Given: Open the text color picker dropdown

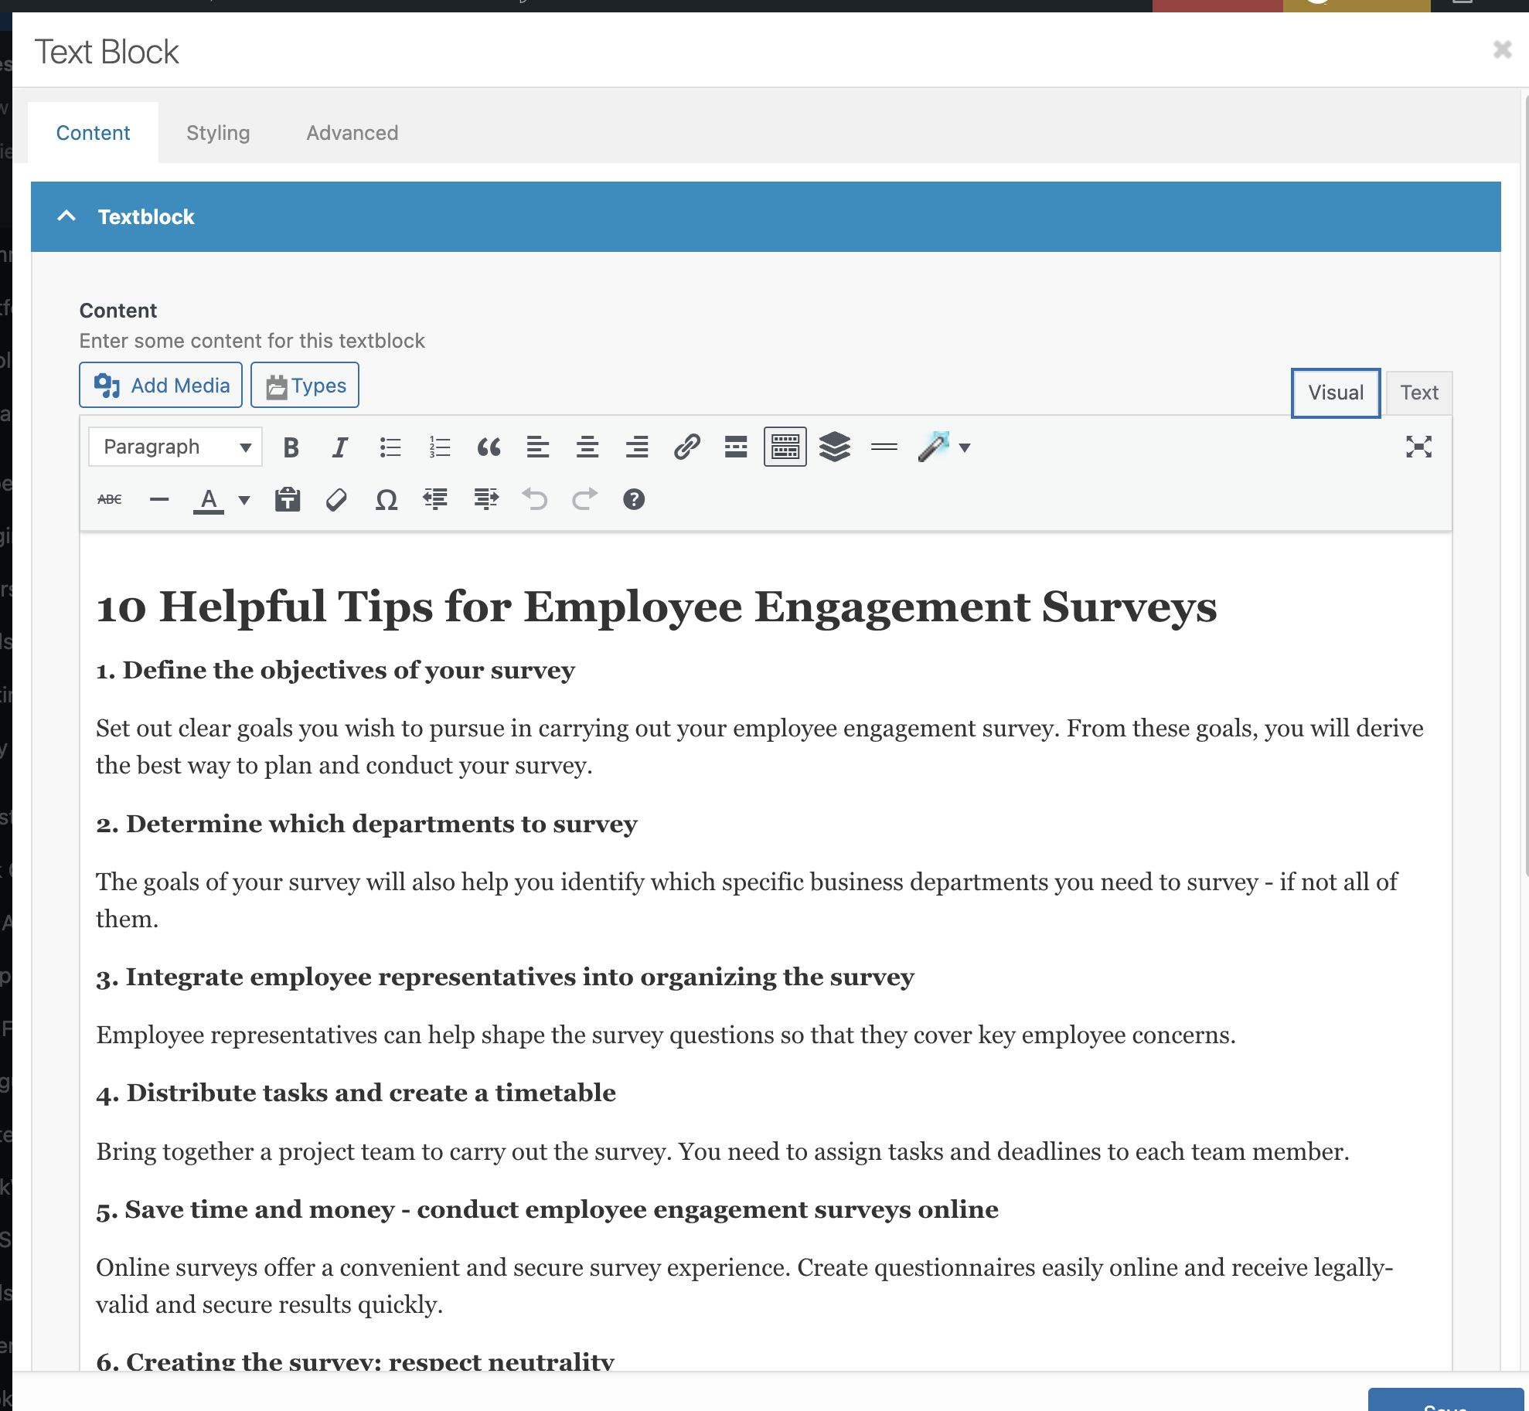Looking at the screenshot, I should tap(244, 501).
